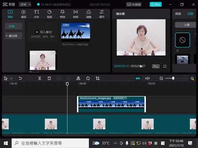Mirror the selected clip
Viewport: 198px width, 148px height.
[78, 79]
